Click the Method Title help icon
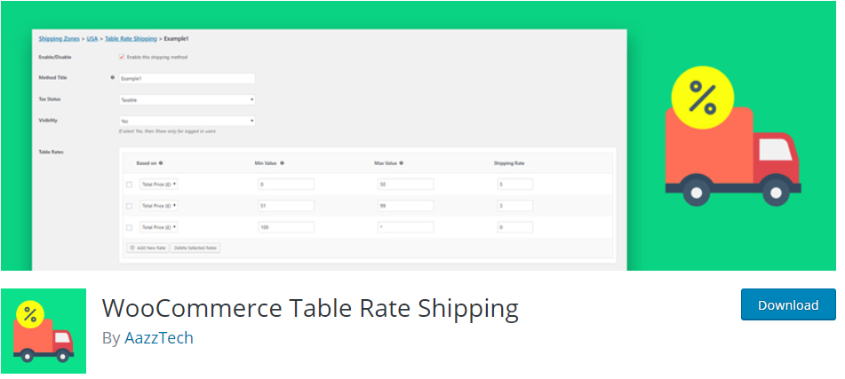 pyautogui.click(x=113, y=78)
